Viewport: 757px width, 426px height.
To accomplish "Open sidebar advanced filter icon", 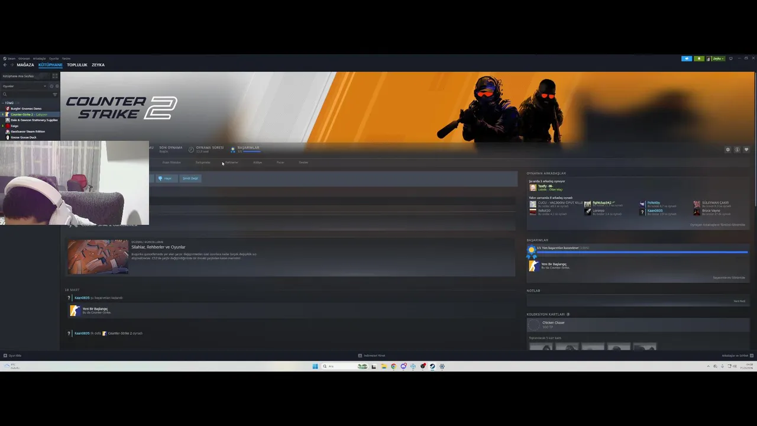I will click(55, 94).
